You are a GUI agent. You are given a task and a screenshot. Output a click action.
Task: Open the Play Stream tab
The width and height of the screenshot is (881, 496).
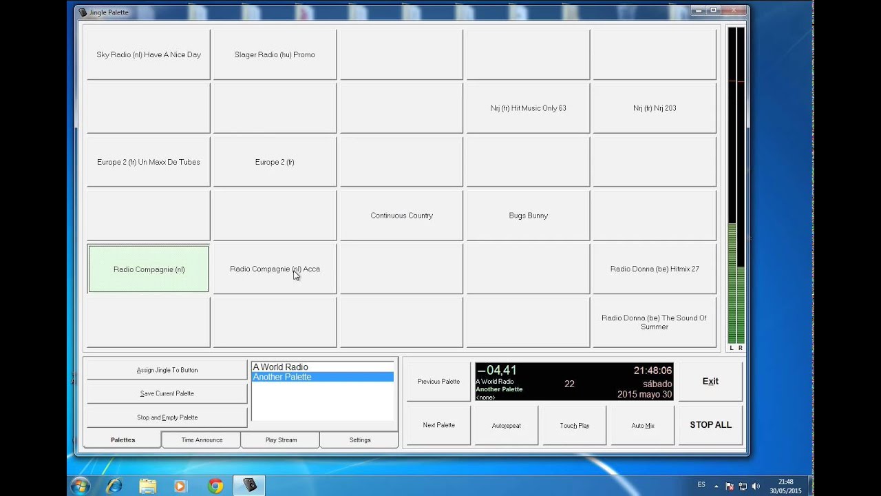(x=281, y=440)
